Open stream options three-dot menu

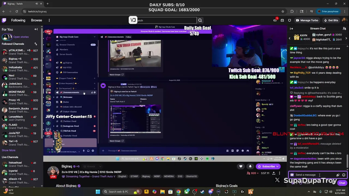(279, 173)
